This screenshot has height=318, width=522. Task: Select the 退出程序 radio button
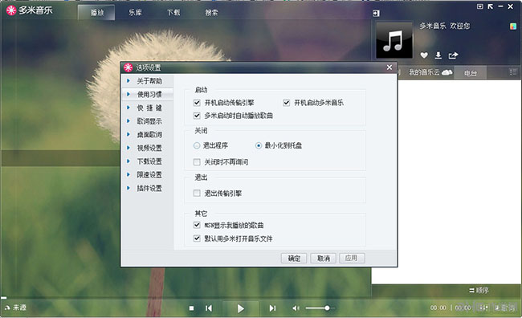coord(197,145)
